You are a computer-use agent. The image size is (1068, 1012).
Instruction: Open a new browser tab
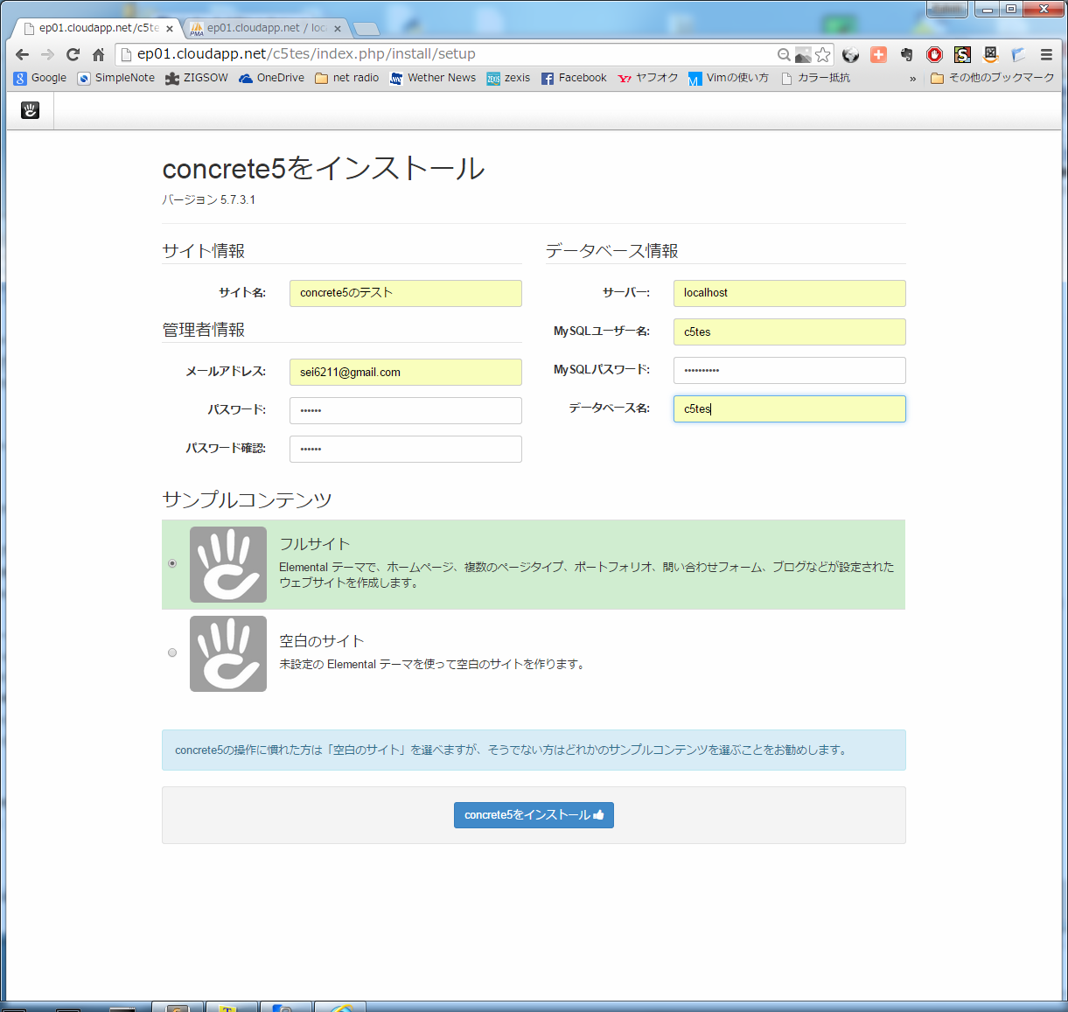366,29
